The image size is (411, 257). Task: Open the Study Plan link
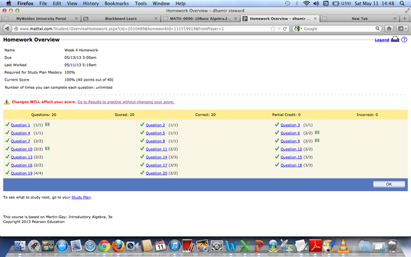pos(81,197)
